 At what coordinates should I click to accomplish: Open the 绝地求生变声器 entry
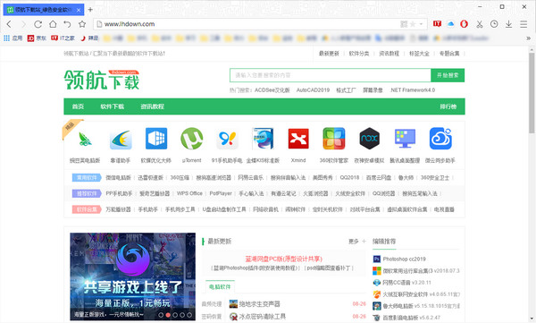point(259,304)
